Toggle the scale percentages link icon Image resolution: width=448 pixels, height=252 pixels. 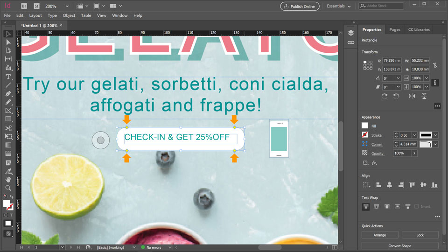point(435,83)
